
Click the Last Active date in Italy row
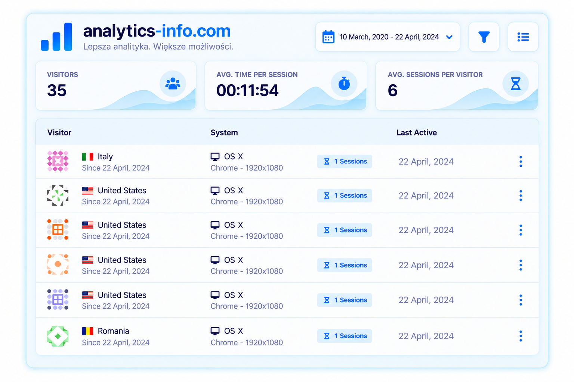coord(426,162)
